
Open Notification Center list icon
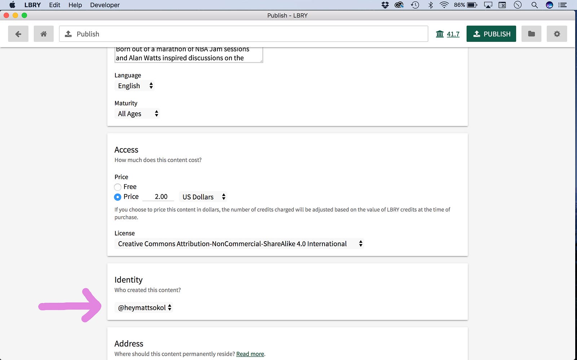563,5
